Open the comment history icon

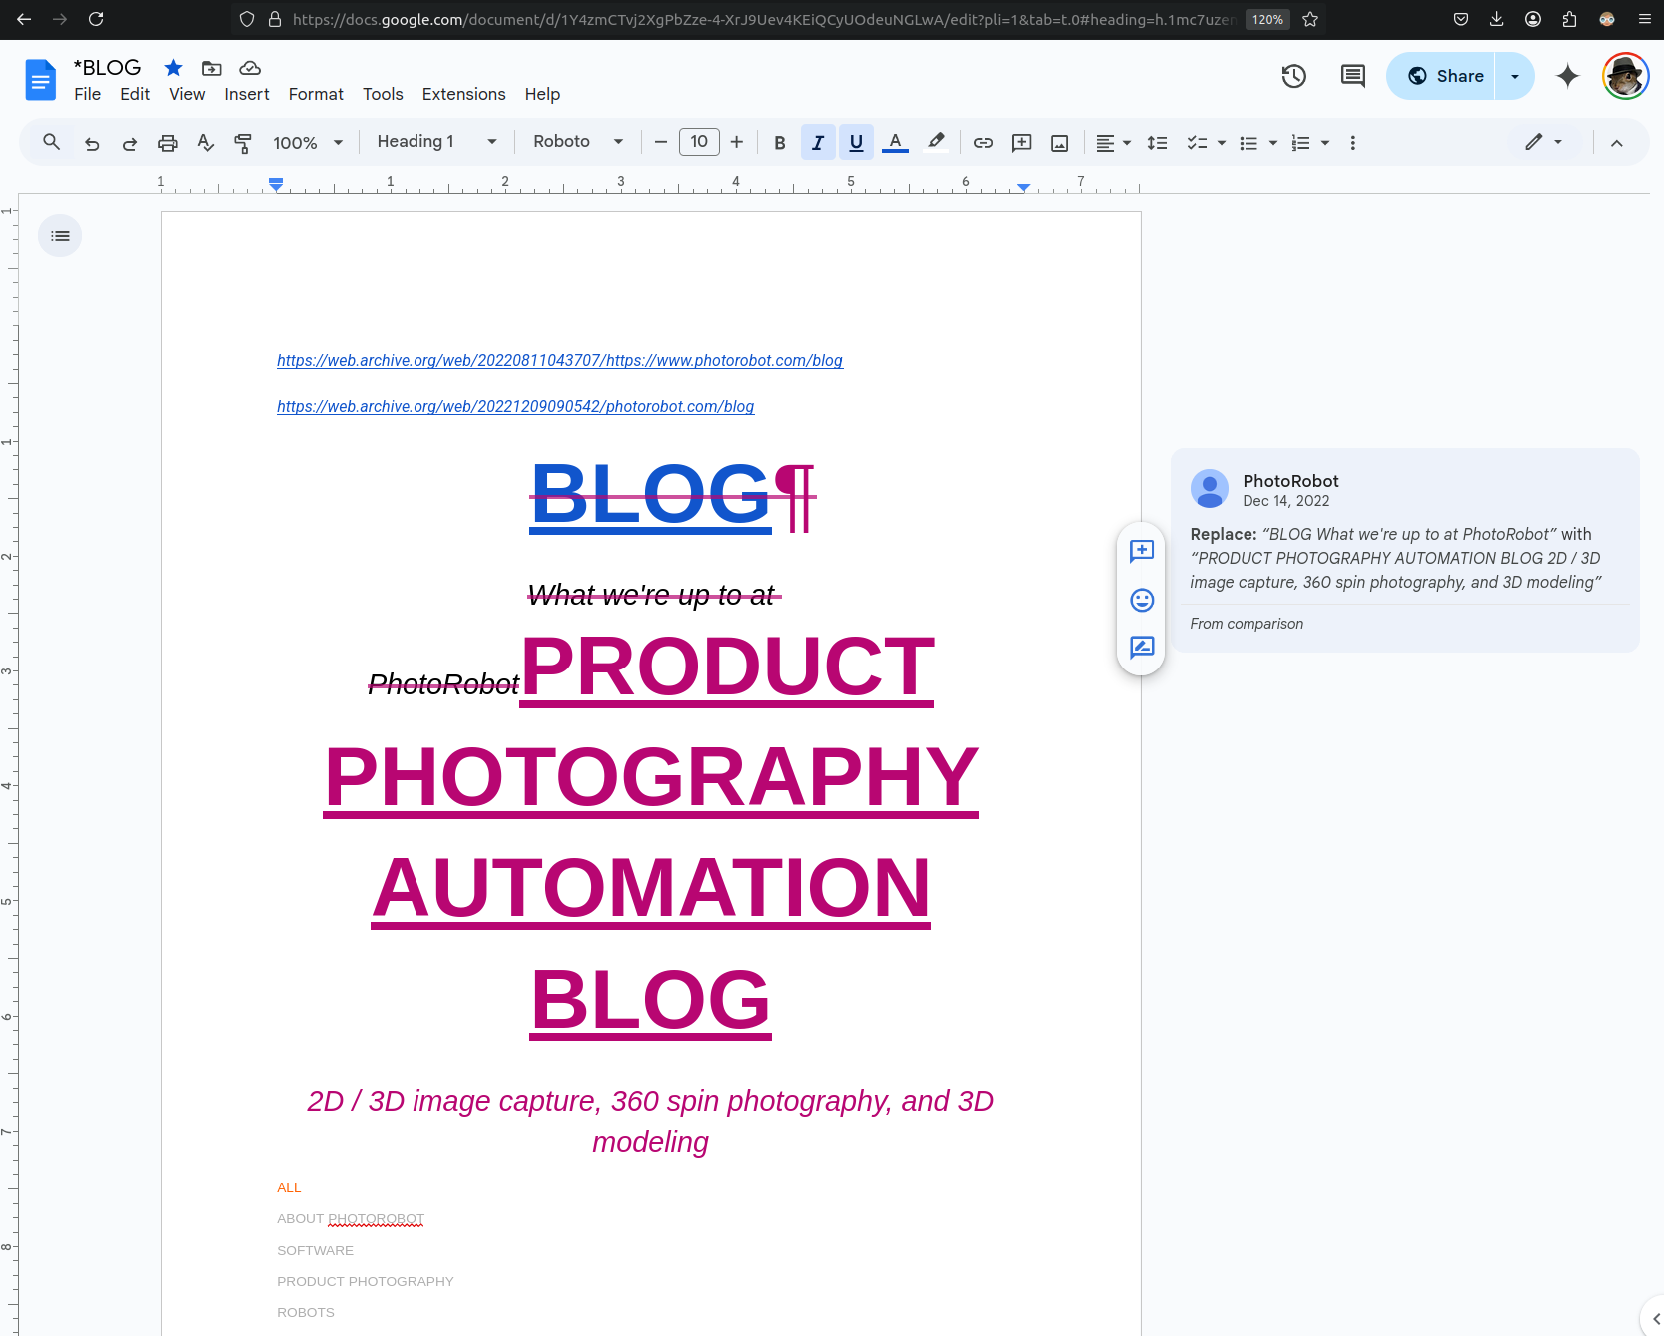point(1353,76)
